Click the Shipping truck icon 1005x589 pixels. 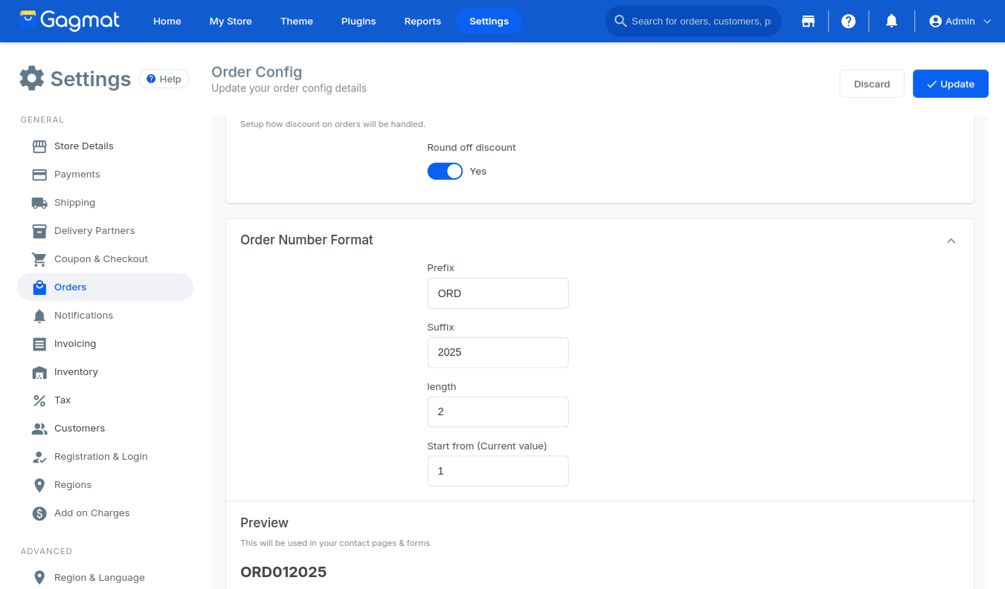pos(39,203)
